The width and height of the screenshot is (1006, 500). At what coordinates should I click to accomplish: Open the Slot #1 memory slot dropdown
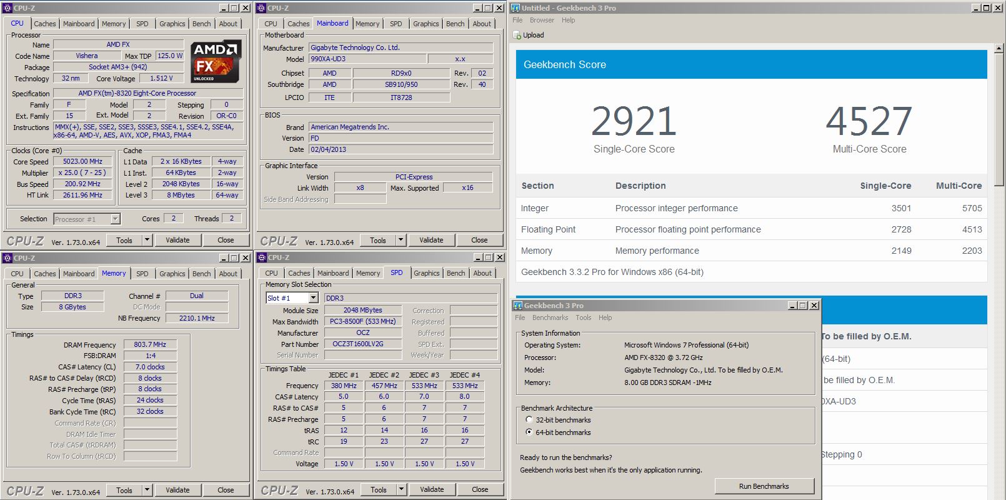click(314, 298)
